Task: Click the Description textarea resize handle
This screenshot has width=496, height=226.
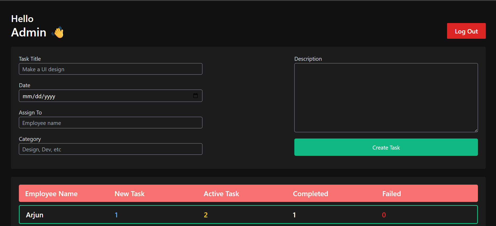Action: pos(476,130)
